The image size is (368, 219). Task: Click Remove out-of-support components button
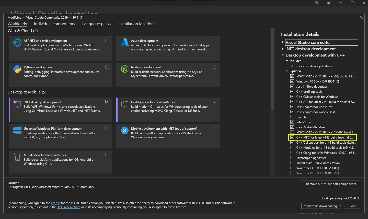pyautogui.click(x=331, y=184)
